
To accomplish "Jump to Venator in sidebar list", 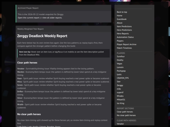I will pyautogui.click(x=120, y=124).
